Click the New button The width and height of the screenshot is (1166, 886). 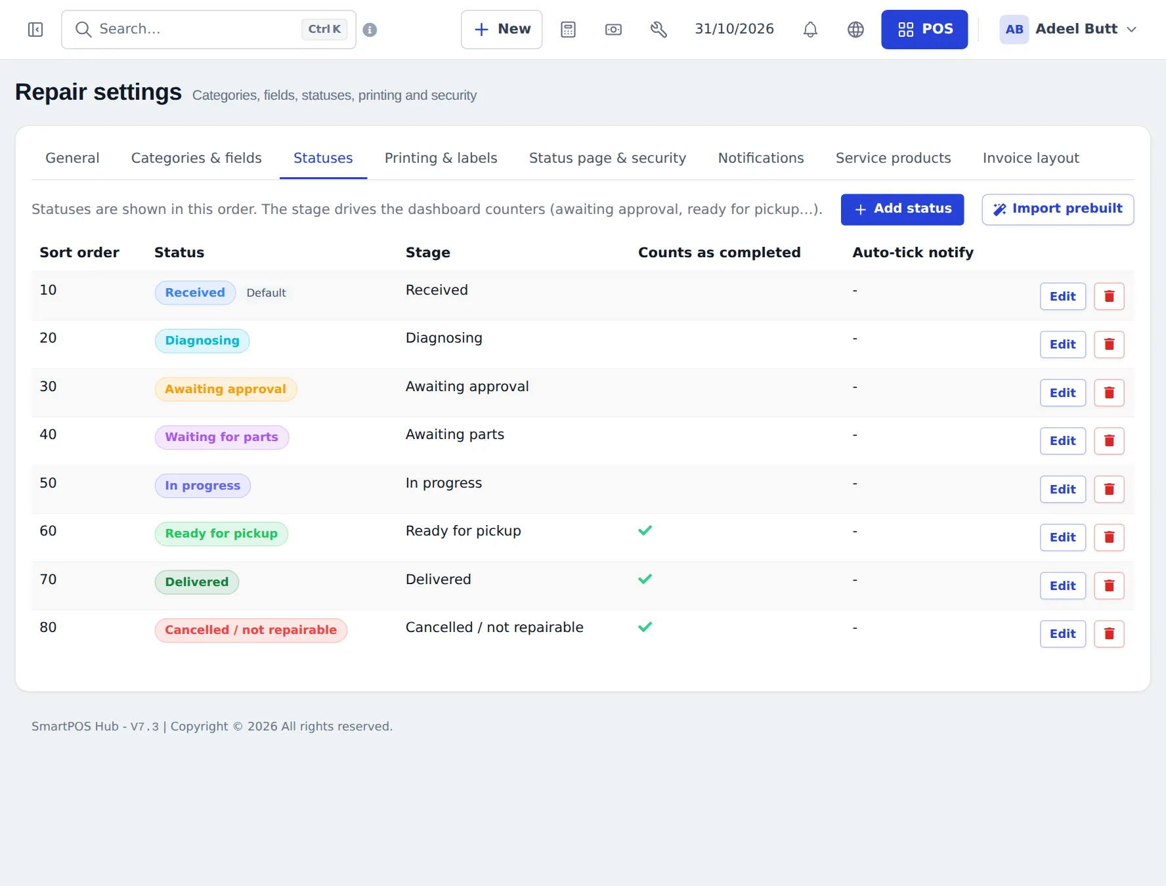[502, 30]
